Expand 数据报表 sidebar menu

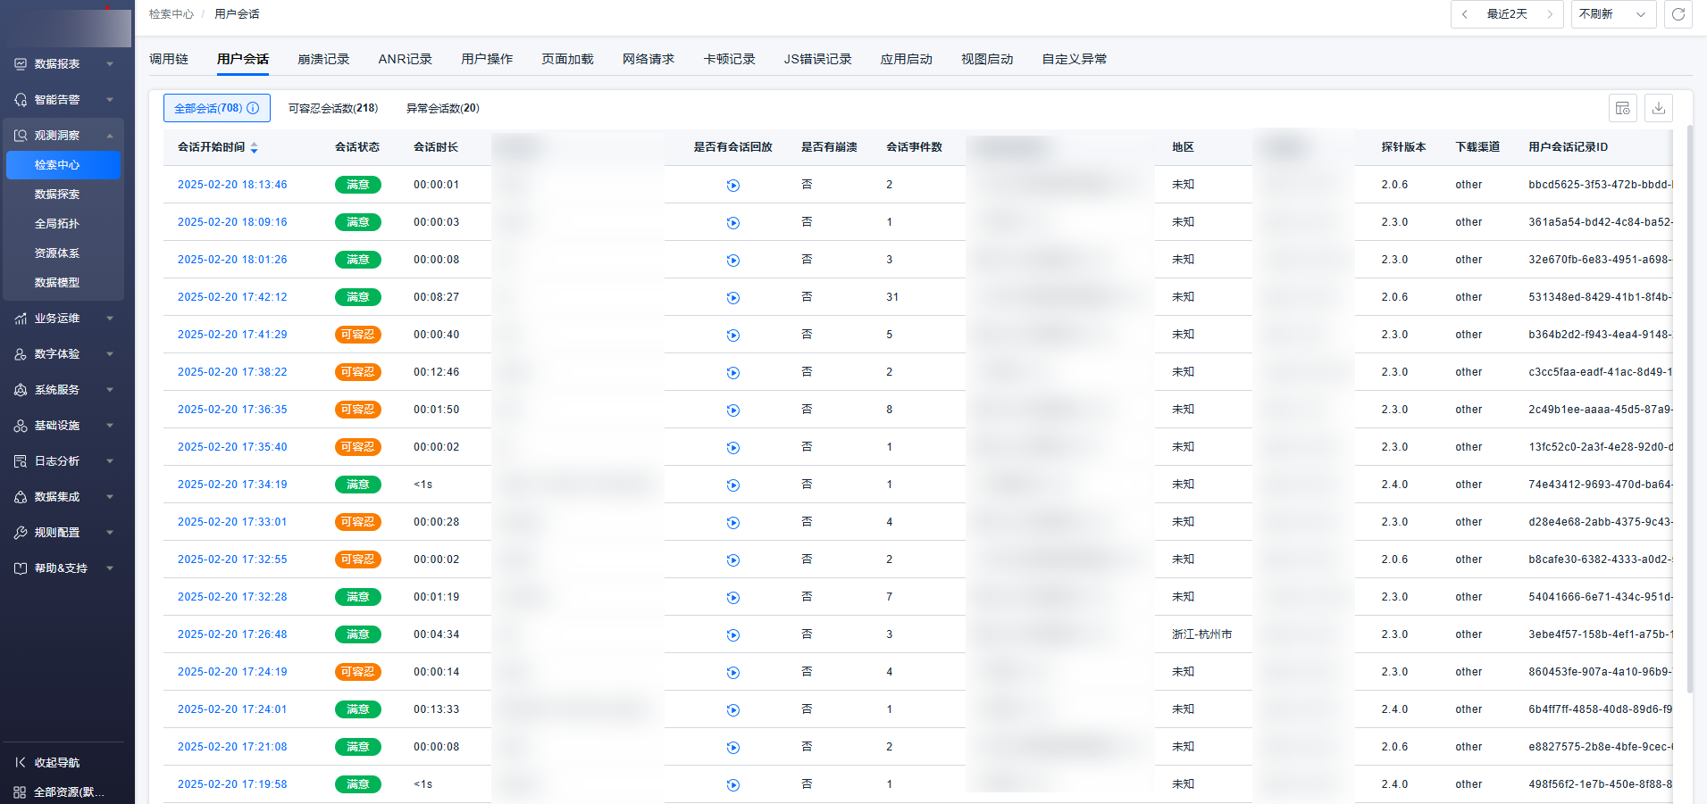point(63,64)
